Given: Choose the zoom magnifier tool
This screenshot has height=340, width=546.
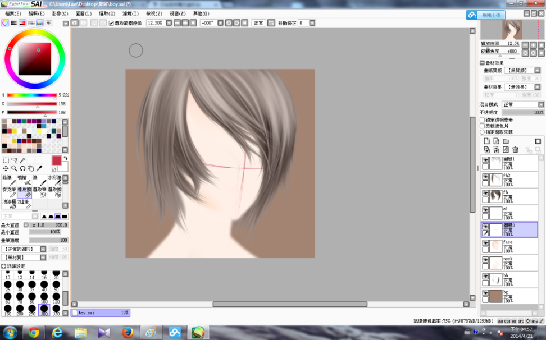Looking at the screenshot, I should pyautogui.click(x=14, y=168).
